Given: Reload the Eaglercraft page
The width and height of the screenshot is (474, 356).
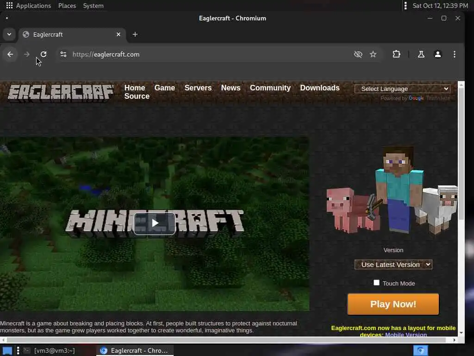Looking at the screenshot, I should point(44,54).
